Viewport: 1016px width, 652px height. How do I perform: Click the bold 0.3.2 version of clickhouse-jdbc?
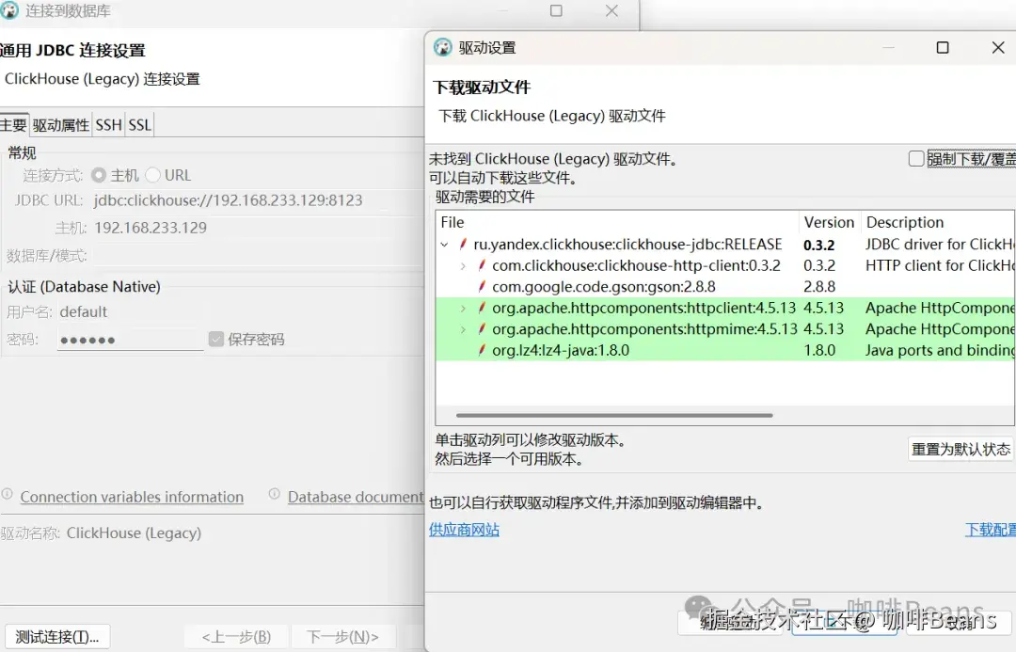click(819, 245)
